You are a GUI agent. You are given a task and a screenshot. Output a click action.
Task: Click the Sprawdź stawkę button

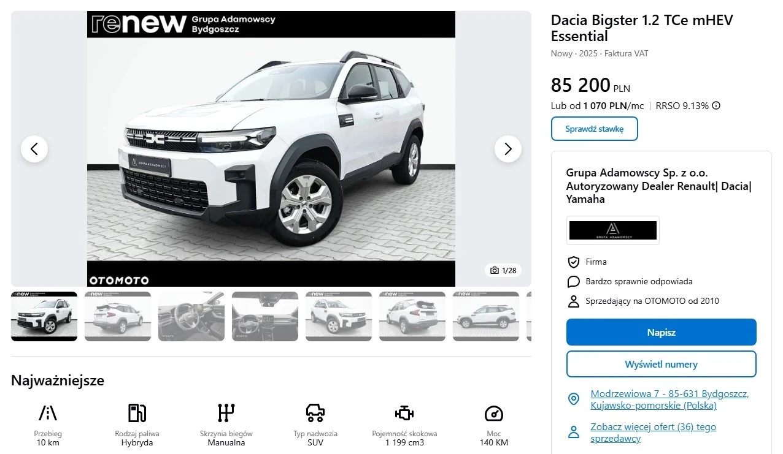(595, 129)
